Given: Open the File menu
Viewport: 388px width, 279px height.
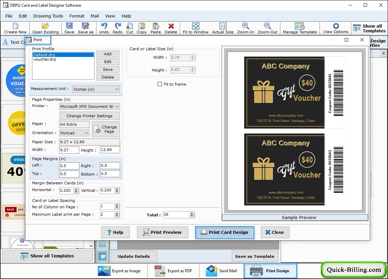Looking at the screenshot, I should (9, 16).
